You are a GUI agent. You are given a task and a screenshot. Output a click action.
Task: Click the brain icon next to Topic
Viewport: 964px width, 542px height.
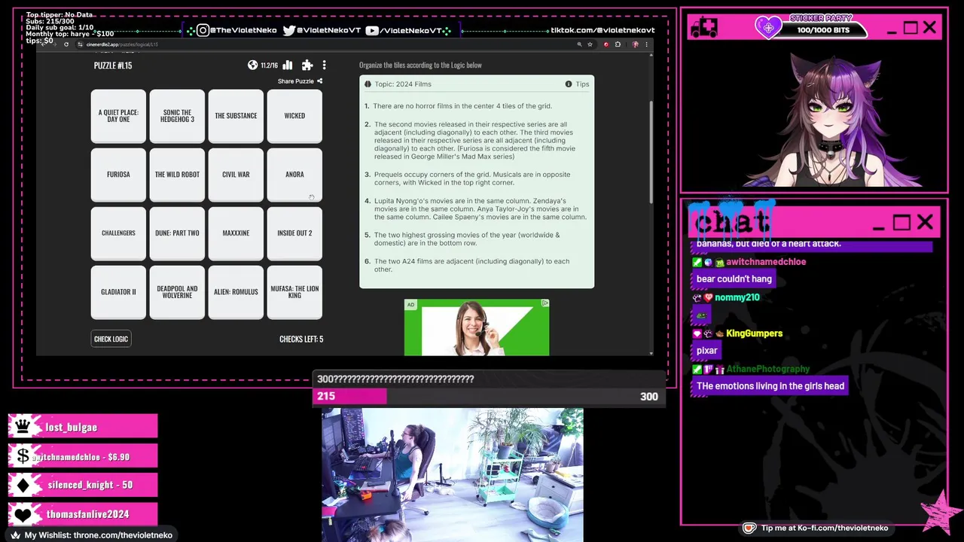368,84
